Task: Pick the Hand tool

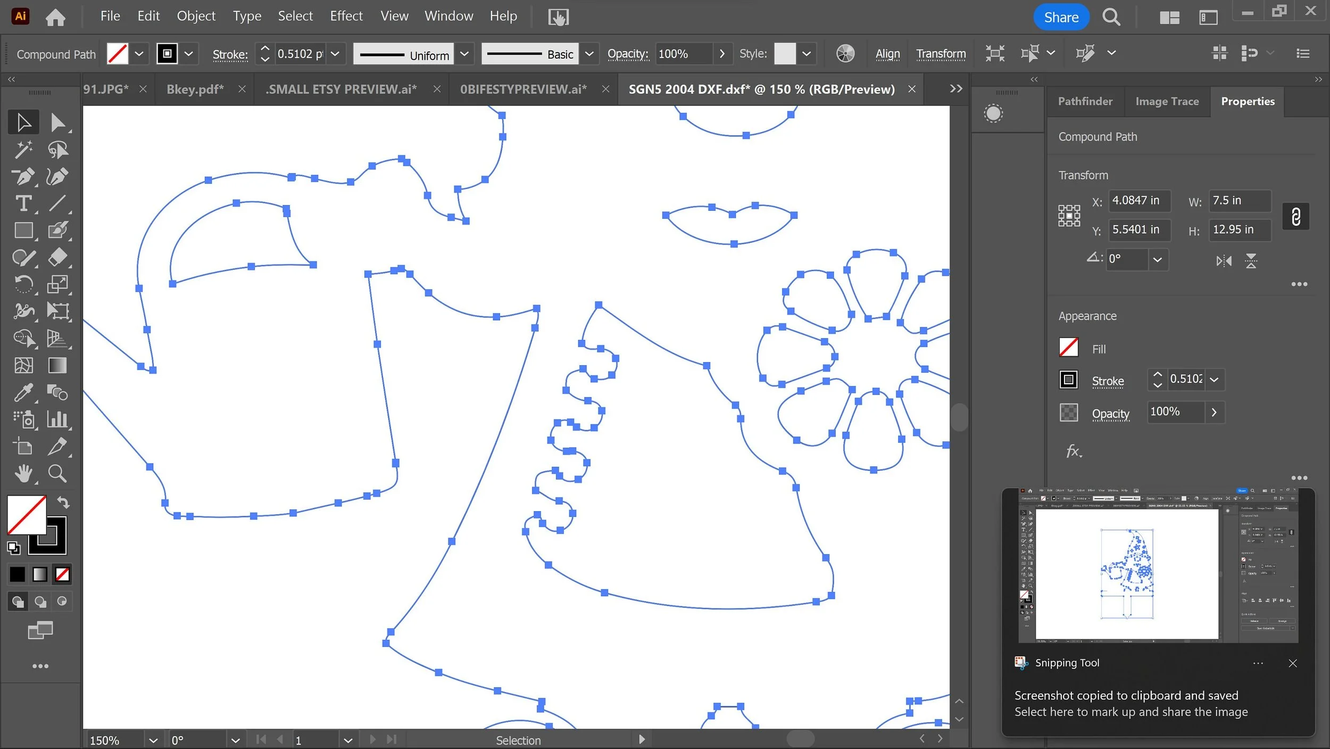Action: 23,473
